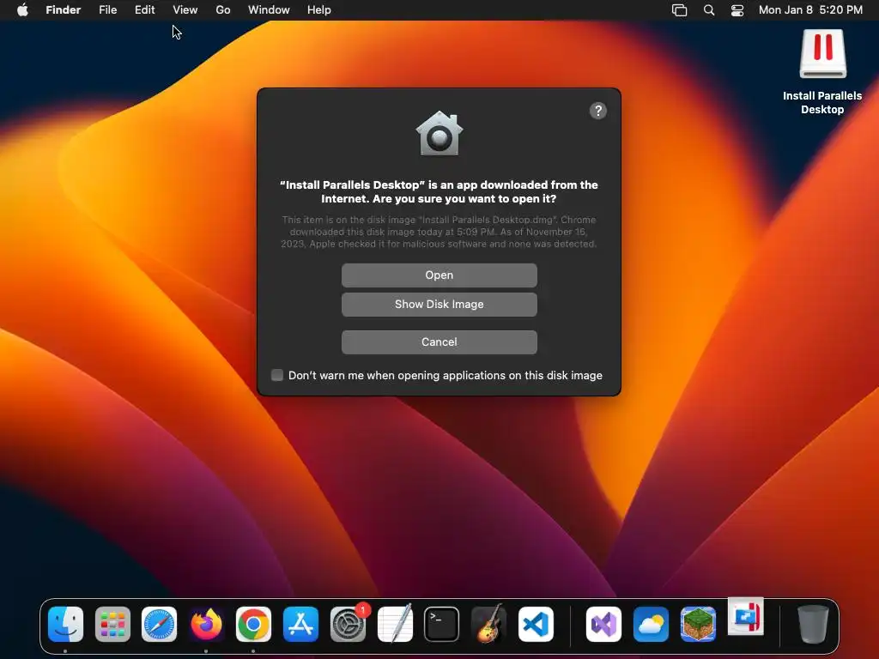Open Visual Studio purple icon in Dock
Viewport: 879px width, 659px height.
pos(603,625)
